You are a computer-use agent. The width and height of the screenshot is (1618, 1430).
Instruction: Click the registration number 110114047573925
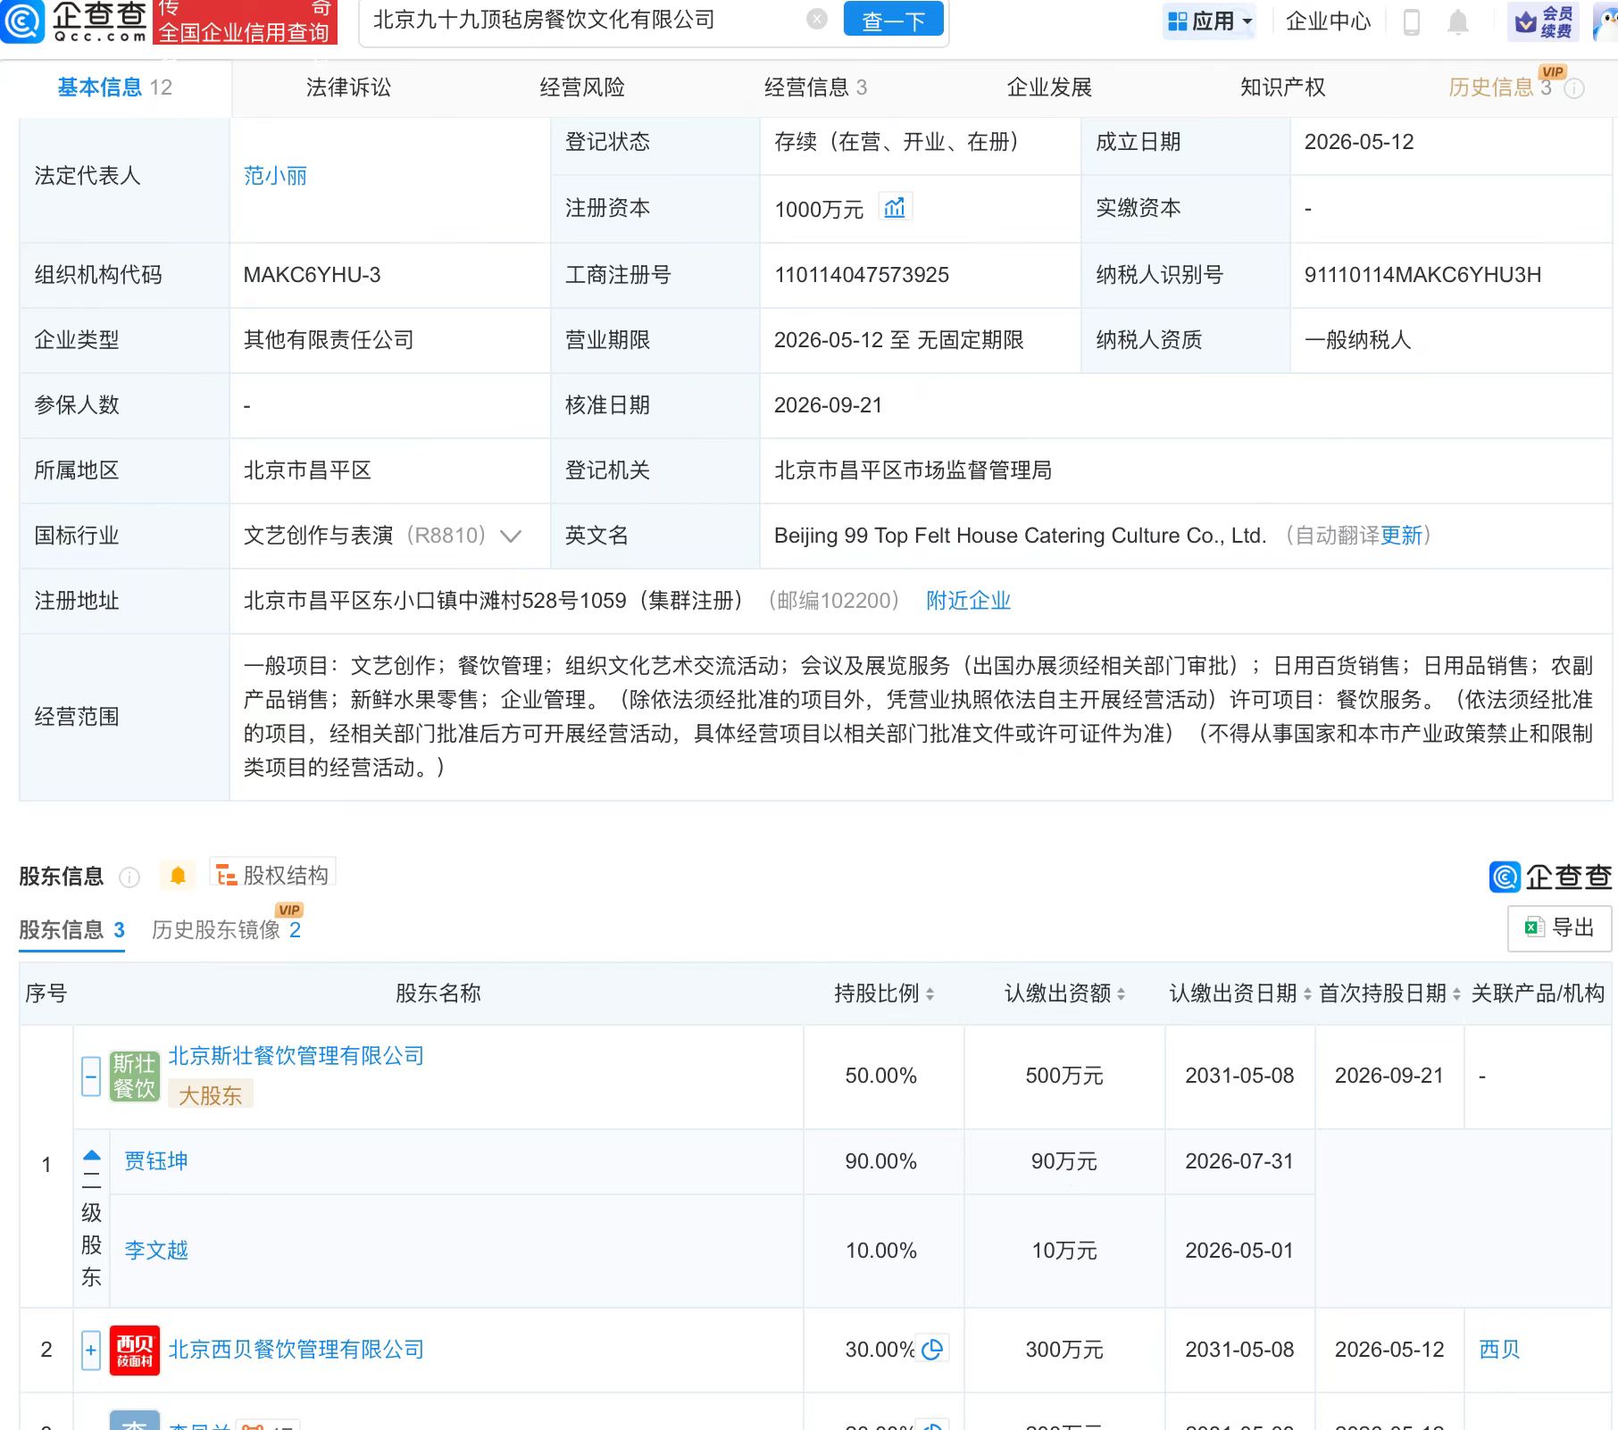862,275
